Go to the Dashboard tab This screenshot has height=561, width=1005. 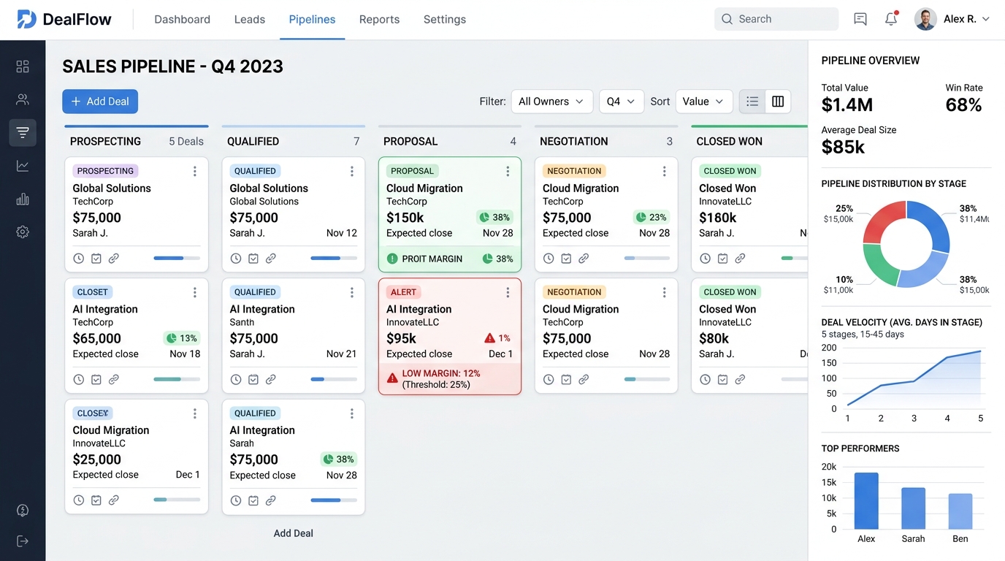pyautogui.click(x=182, y=20)
